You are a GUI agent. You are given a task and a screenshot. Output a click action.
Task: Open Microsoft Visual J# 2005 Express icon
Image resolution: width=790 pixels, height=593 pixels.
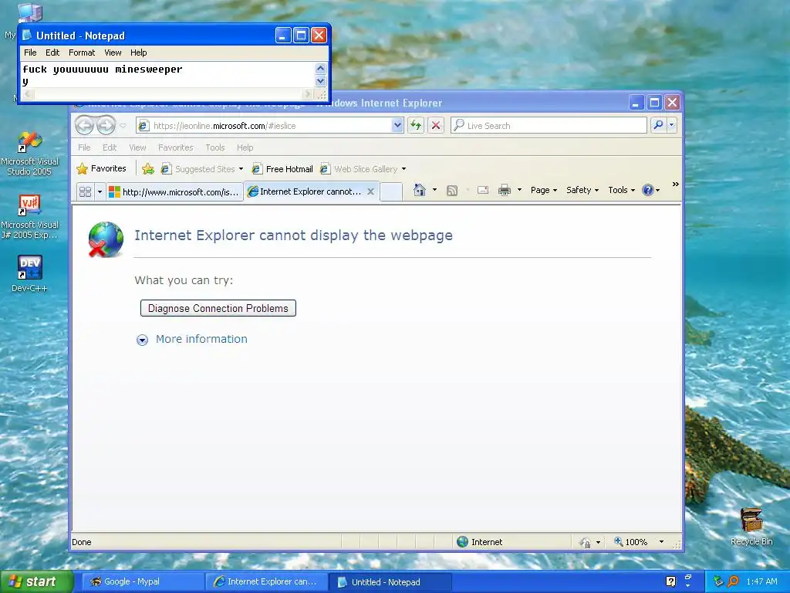(x=29, y=217)
